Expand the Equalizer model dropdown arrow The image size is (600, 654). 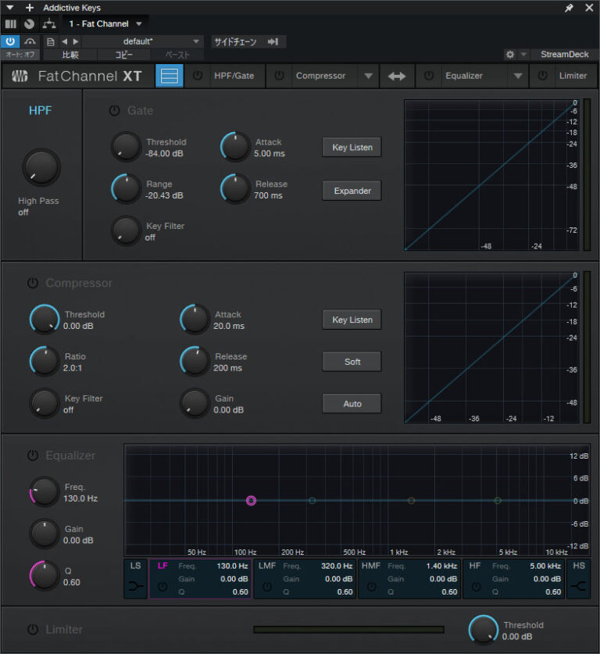coord(517,76)
